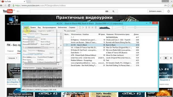Image resolution: width=173 pixels, height=97 pixels.
Task: Click the YouTube search magnifier button
Action: click(113, 11)
